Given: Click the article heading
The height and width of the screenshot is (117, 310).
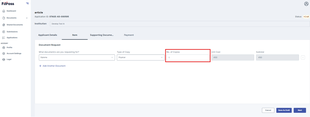Looking at the screenshot, I should coord(39,12).
